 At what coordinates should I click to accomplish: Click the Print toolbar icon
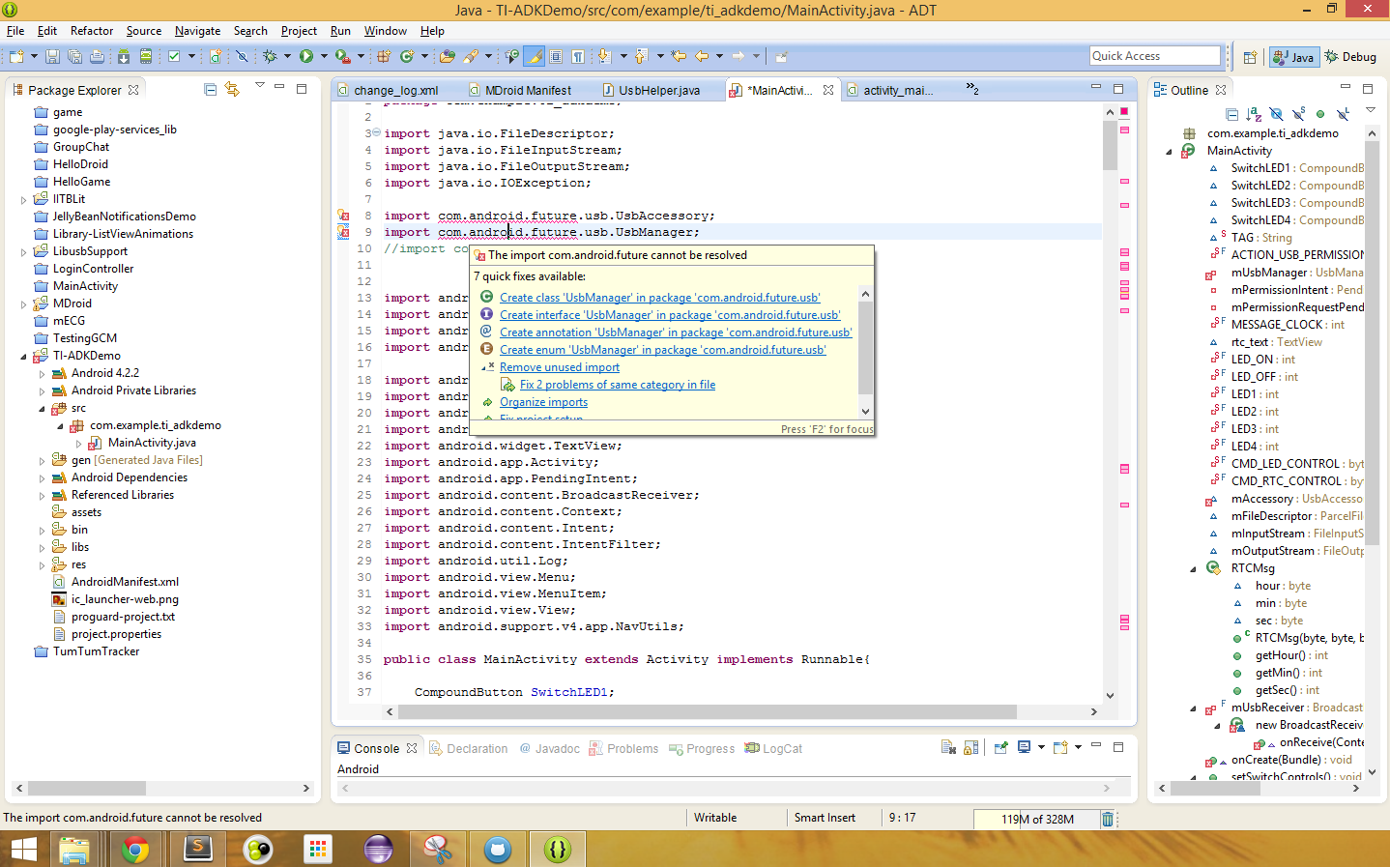click(x=98, y=56)
